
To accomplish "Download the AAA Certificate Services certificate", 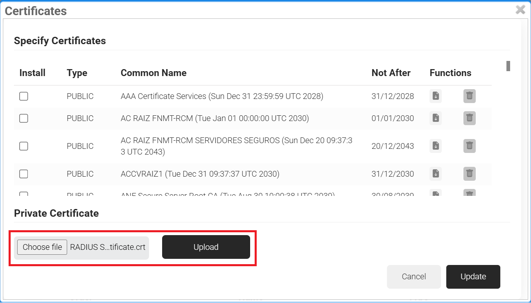I will 436,96.
